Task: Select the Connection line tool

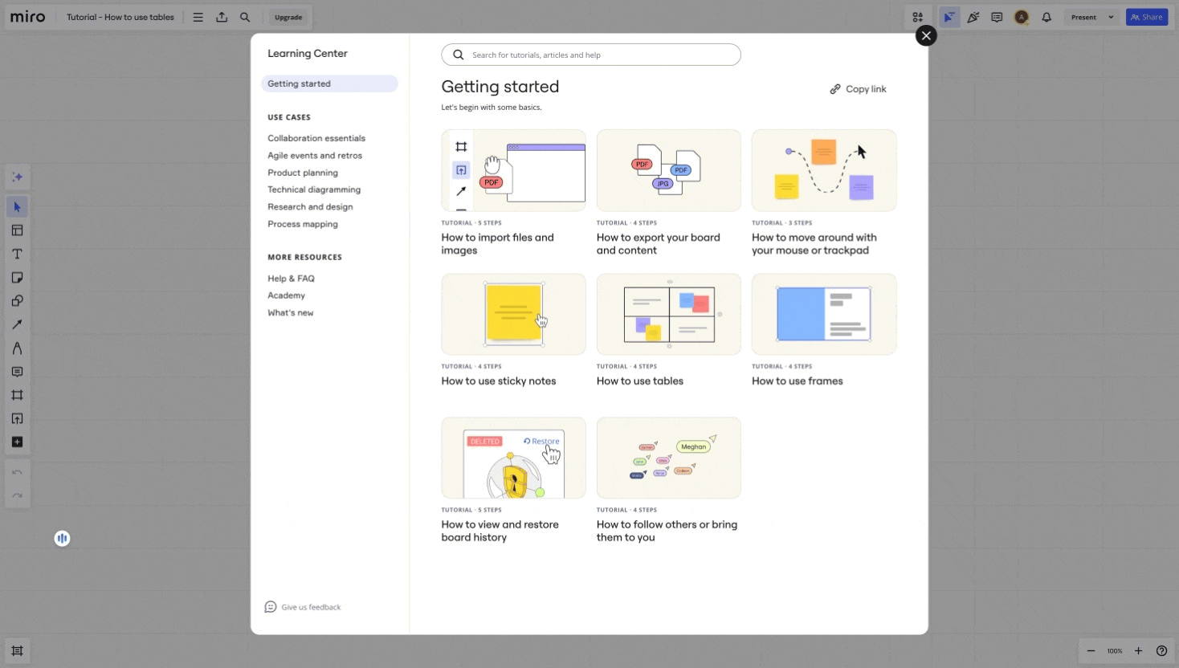Action: pyautogui.click(x=17, y=324)
